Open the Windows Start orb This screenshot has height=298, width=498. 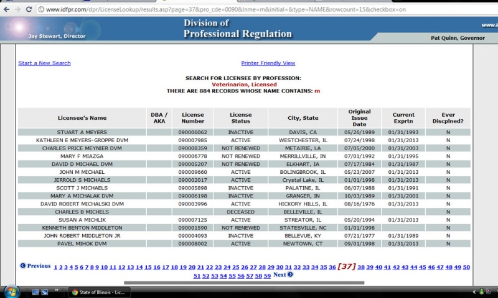11,292
